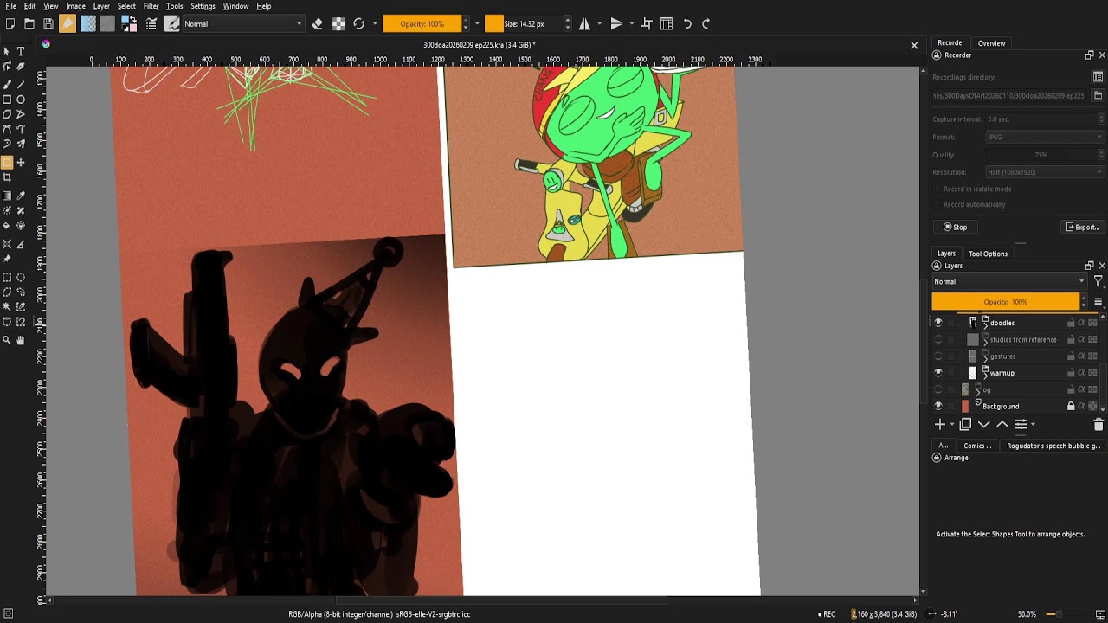Move the layer down
This screenshot has width=1108, height=623.
tap(983, 425)
